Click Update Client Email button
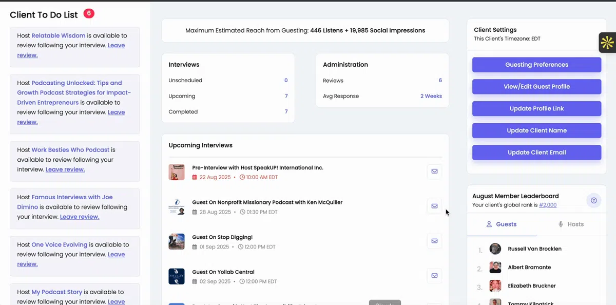 536,153
